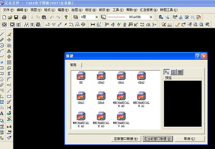Viewport: 215px width, 149px height.
Task: Click the line type icon beside BYLAYER
Action: pyautogui.click(x=103, y=17)
